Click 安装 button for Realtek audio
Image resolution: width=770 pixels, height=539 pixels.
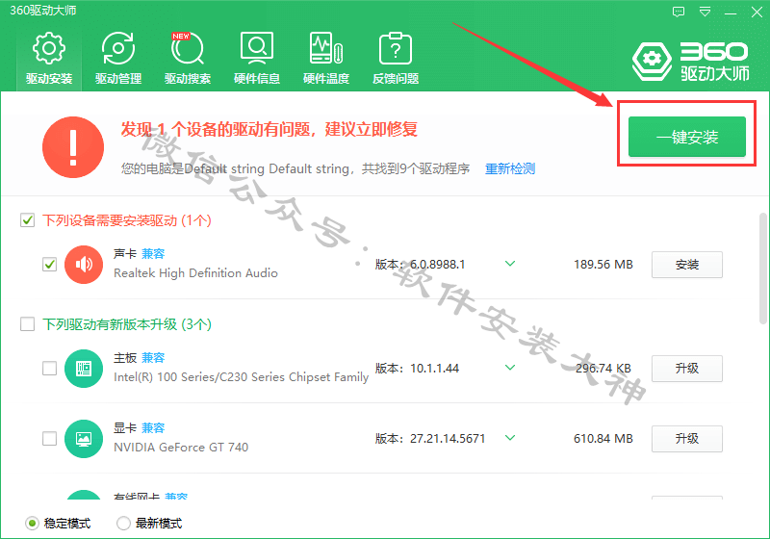tap(687, 265)
